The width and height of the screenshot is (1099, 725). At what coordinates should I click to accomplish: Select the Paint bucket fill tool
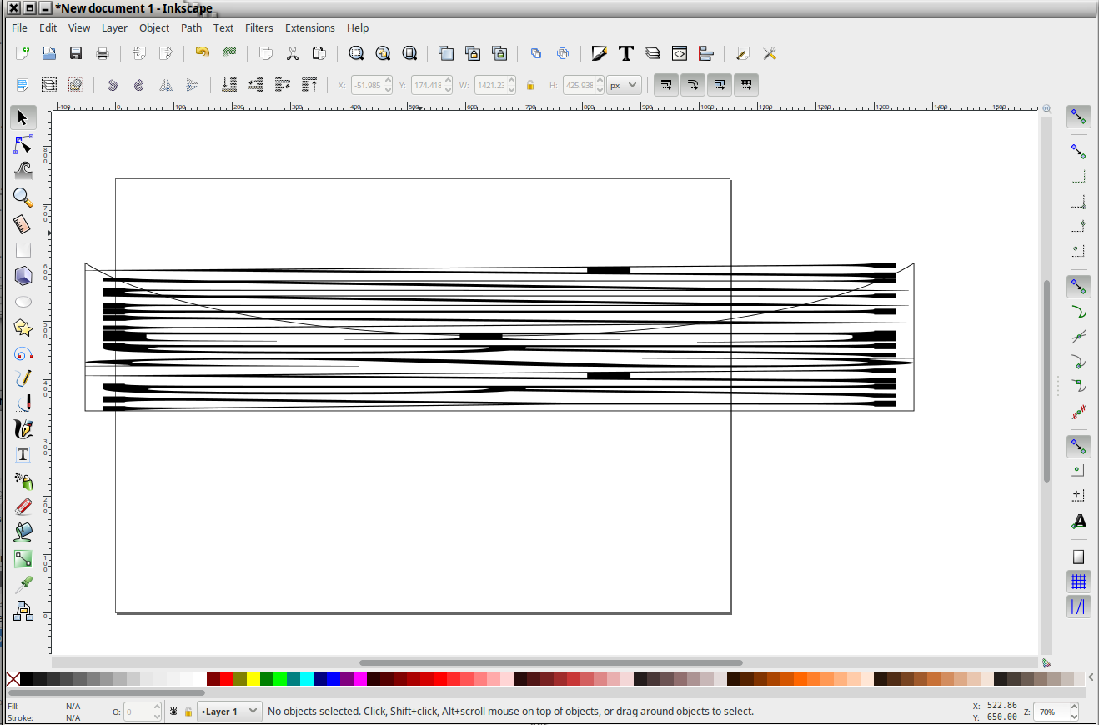pyautogui.click(x=23, y=532)
